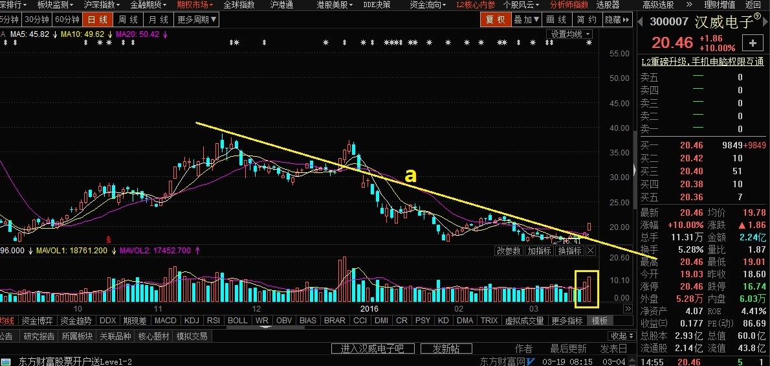Open the 设置均线 dropdown
770x366 pixels.
569,34
